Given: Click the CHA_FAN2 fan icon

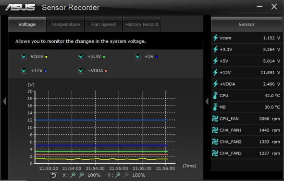Looking at the screenshot, I should click(x=215, y=142).
